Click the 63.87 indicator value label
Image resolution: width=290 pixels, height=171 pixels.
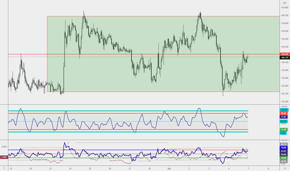pos(283,151)
